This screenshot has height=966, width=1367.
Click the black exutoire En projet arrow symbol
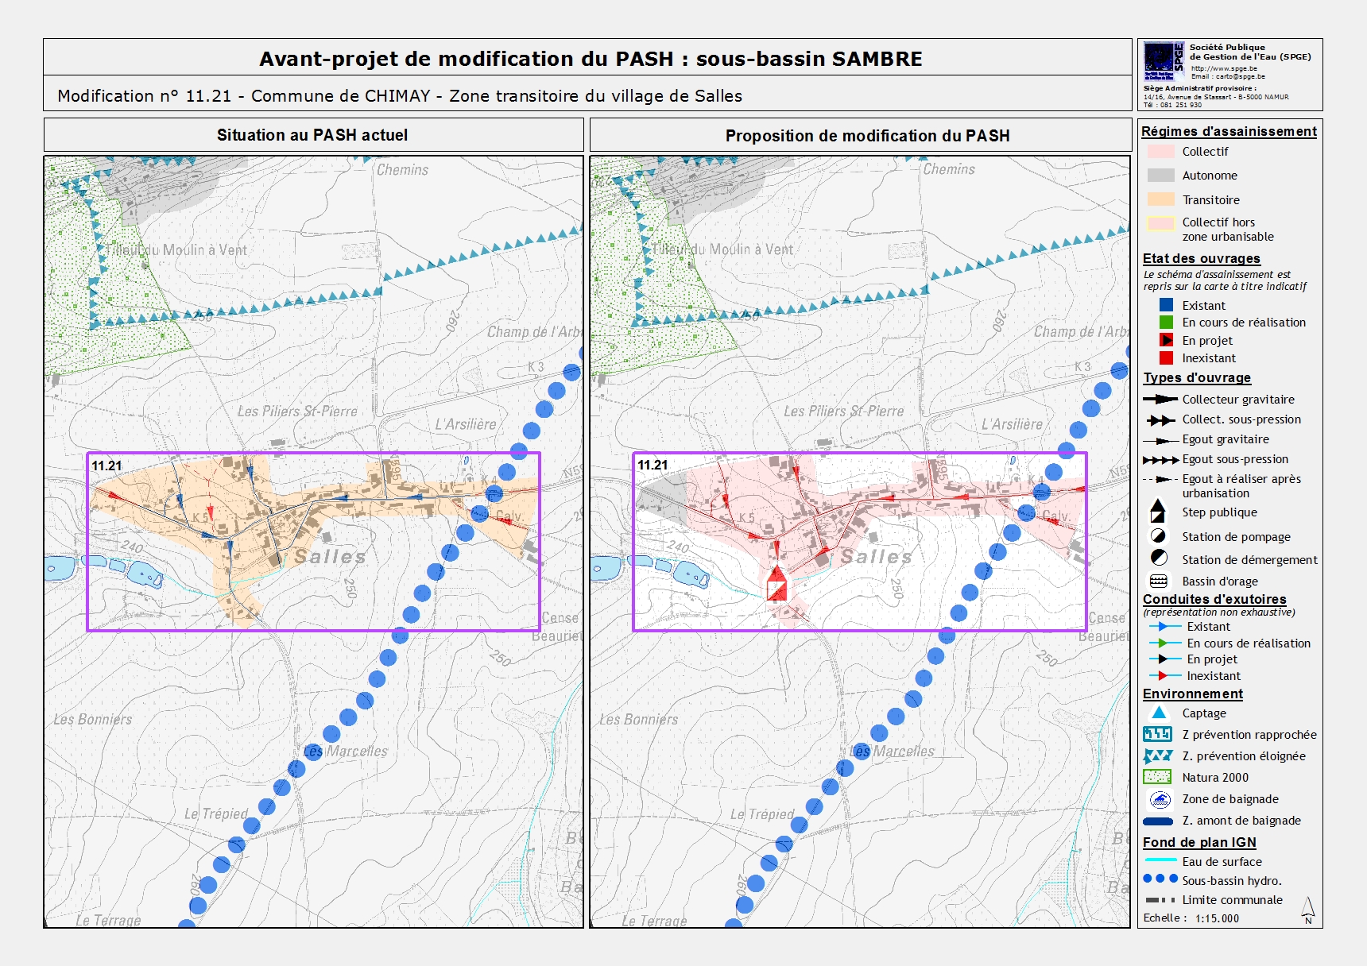[x=1164, y=659]
